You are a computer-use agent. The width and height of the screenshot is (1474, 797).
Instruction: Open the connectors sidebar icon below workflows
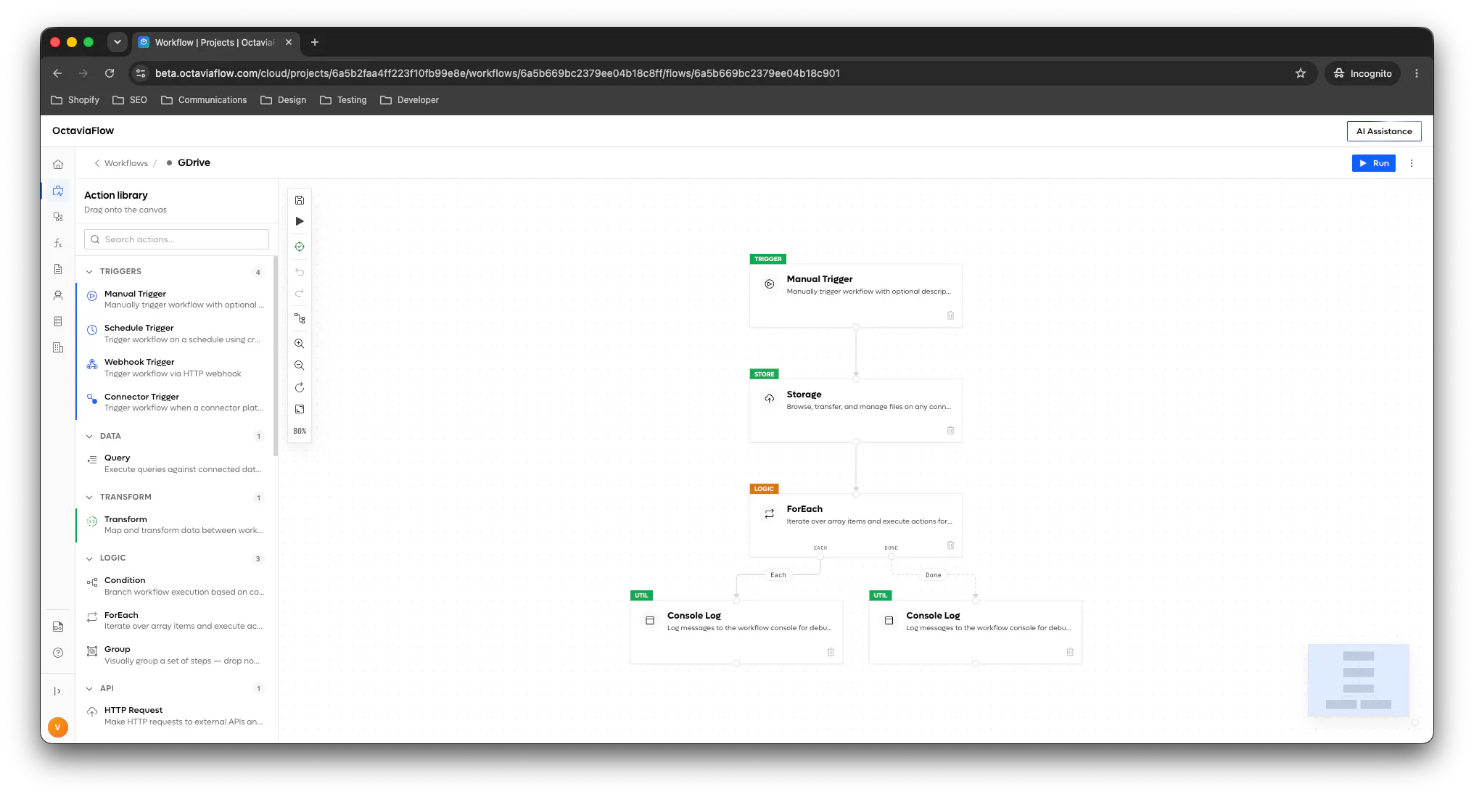(58, 217)
